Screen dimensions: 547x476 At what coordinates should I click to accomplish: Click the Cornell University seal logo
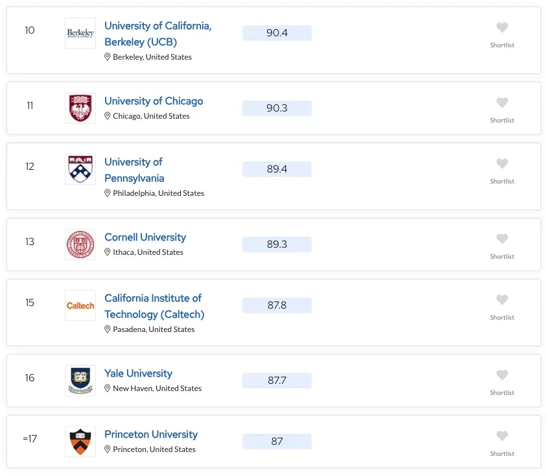click(80, 244)
